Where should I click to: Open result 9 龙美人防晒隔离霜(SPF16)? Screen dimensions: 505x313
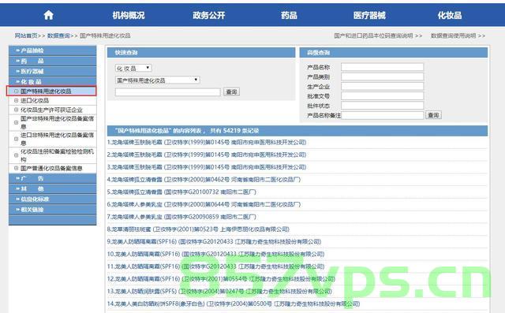pos(214,241)
